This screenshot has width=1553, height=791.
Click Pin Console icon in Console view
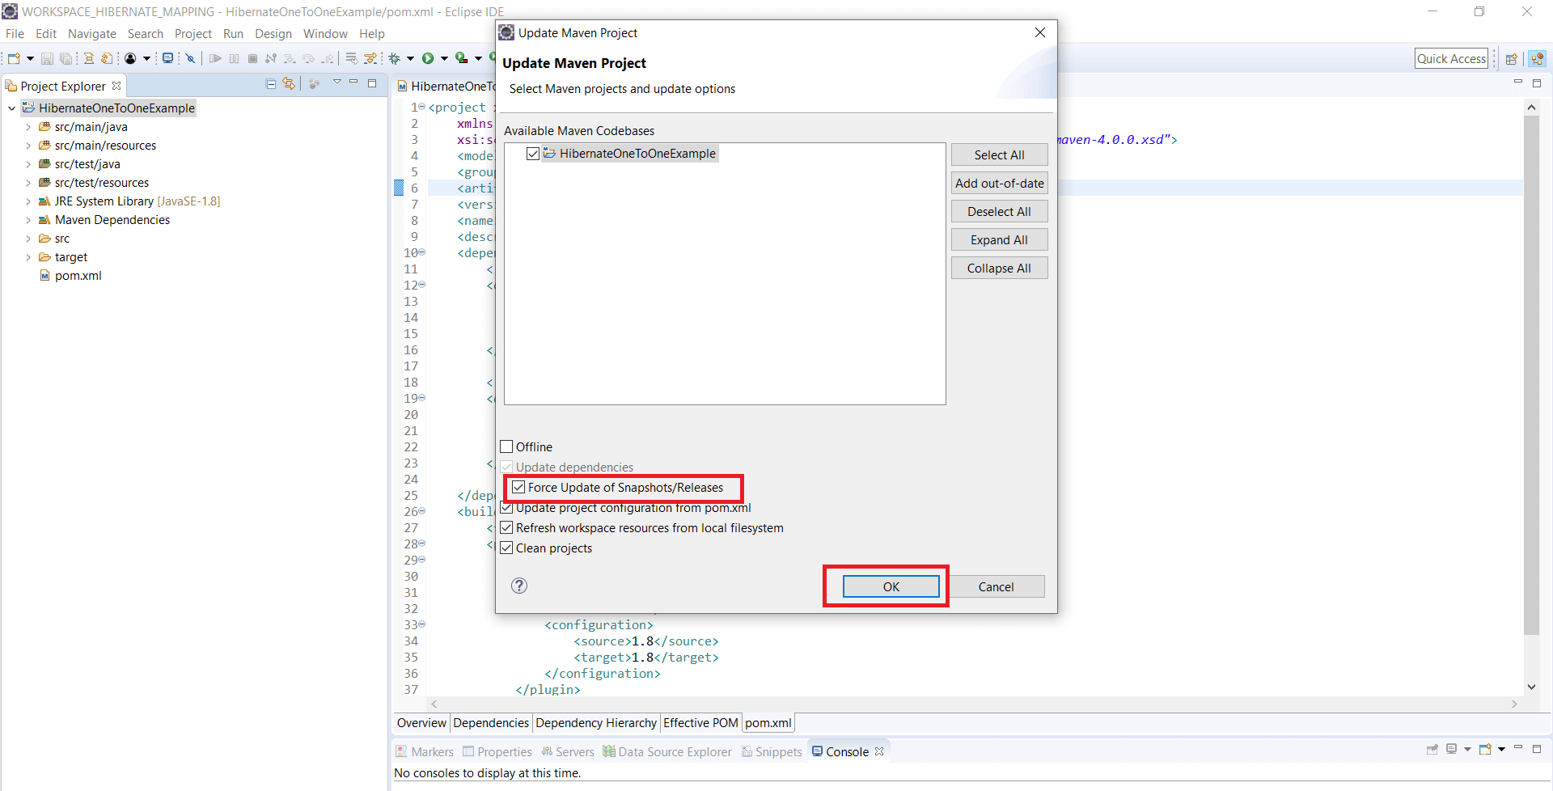[x=1432, y=750]
